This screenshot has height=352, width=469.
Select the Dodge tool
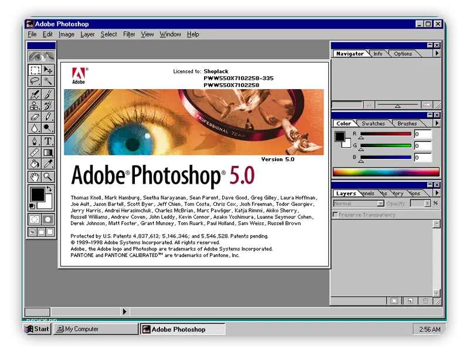click(x=48, y=128)
